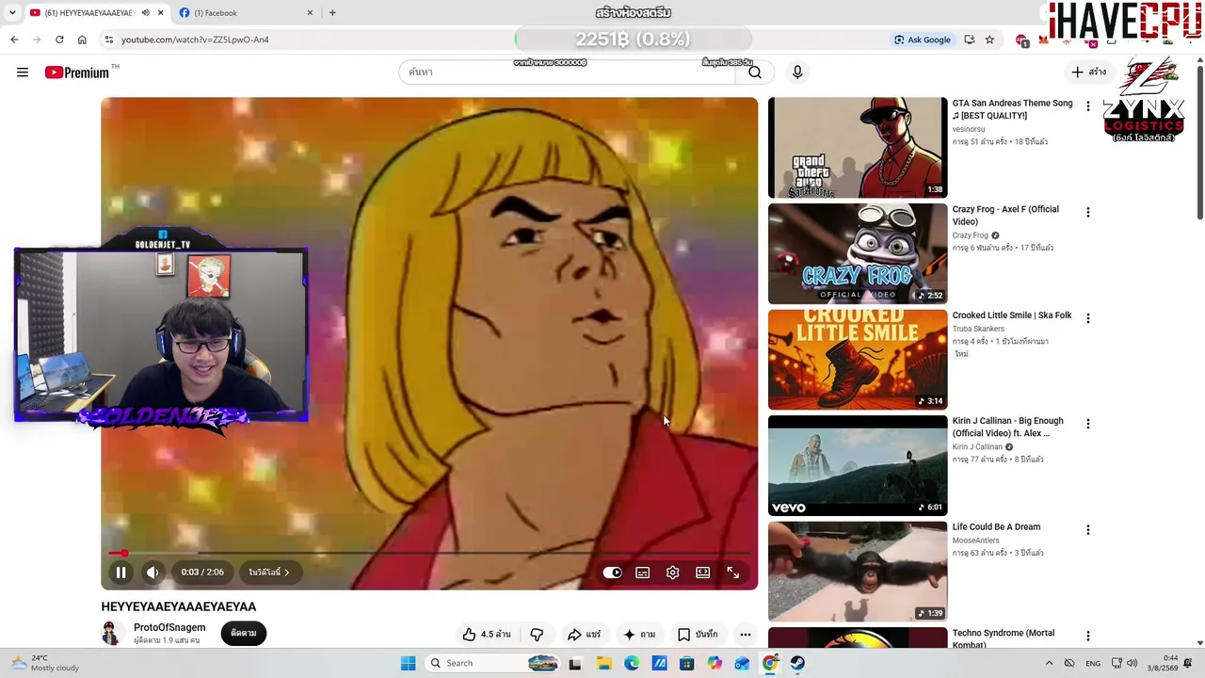Image resolution: width=1205 pixels, height=678 pixels.
Task: Focus the YouTube search box
Action: point(568,73)
